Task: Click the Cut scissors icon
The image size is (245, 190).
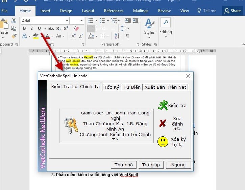Action: coord(14,21)
